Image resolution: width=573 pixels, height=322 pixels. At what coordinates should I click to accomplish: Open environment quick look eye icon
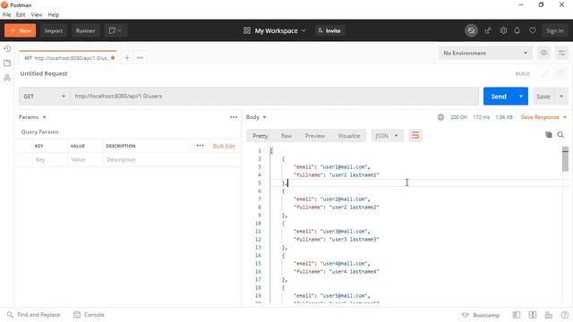point(543,53)
